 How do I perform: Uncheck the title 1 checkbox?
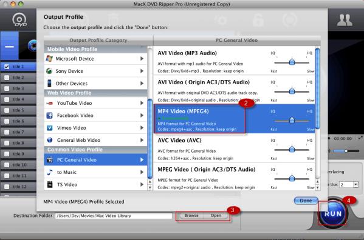7,67
